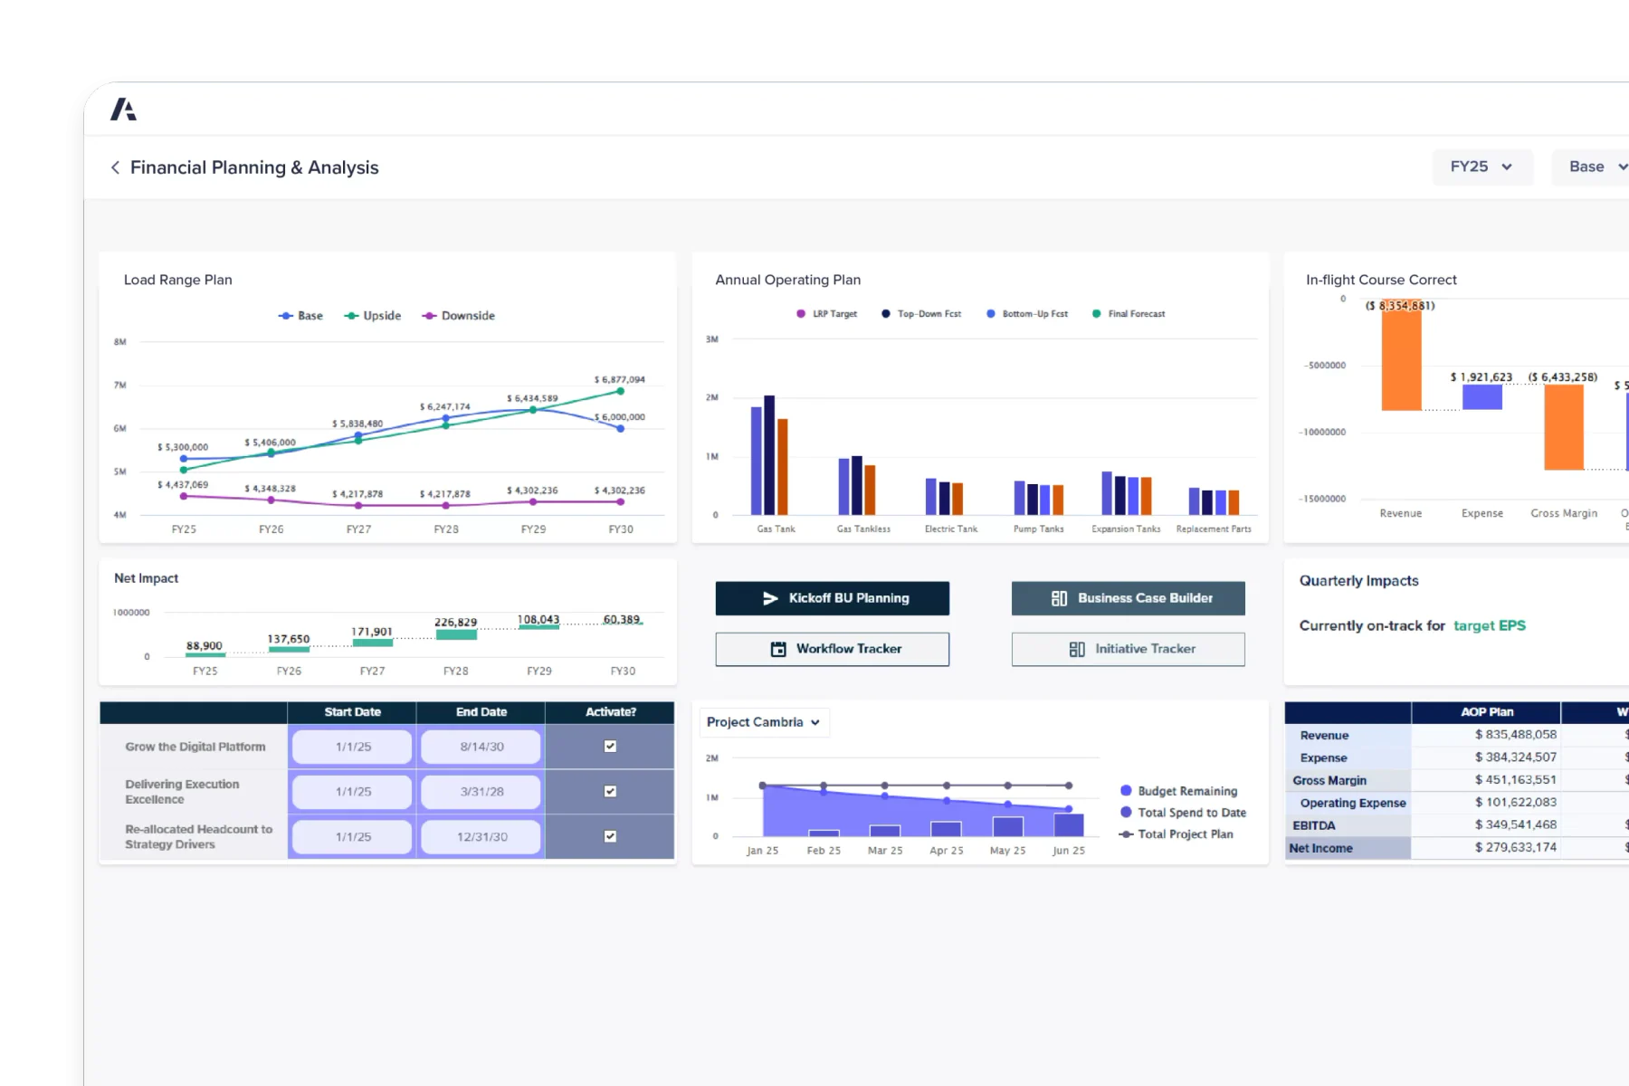Open the Business Case Builder button
Viewport: 1629px width, 1086px height.
[1128, 598]
